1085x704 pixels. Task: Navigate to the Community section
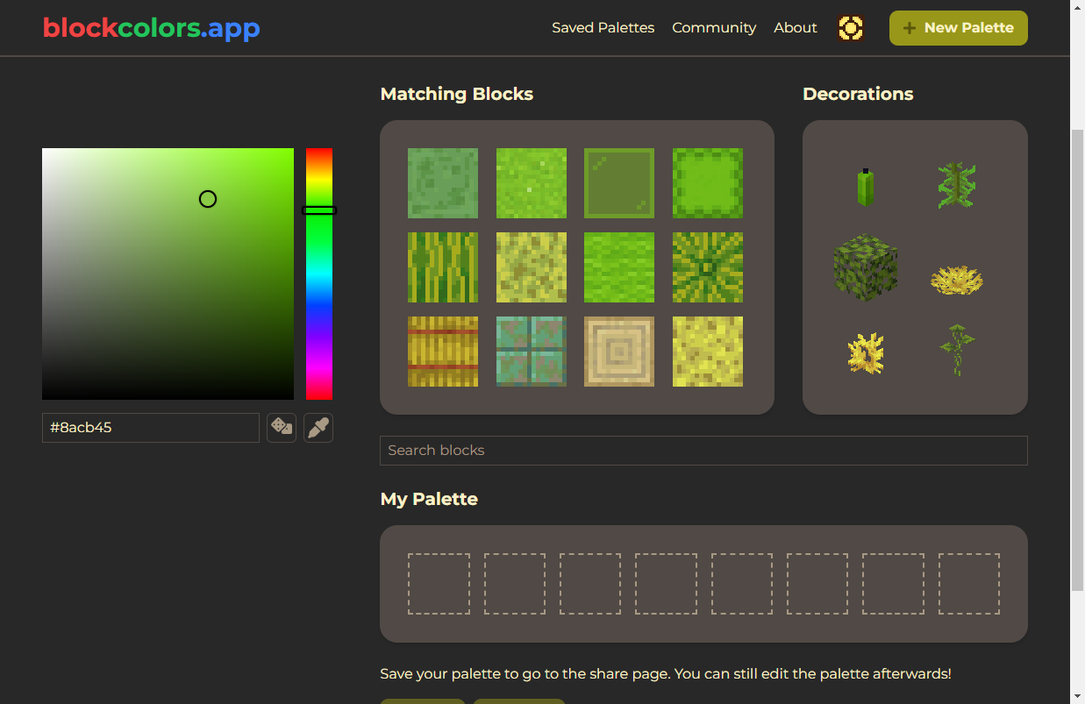click(x=714, y=27)
